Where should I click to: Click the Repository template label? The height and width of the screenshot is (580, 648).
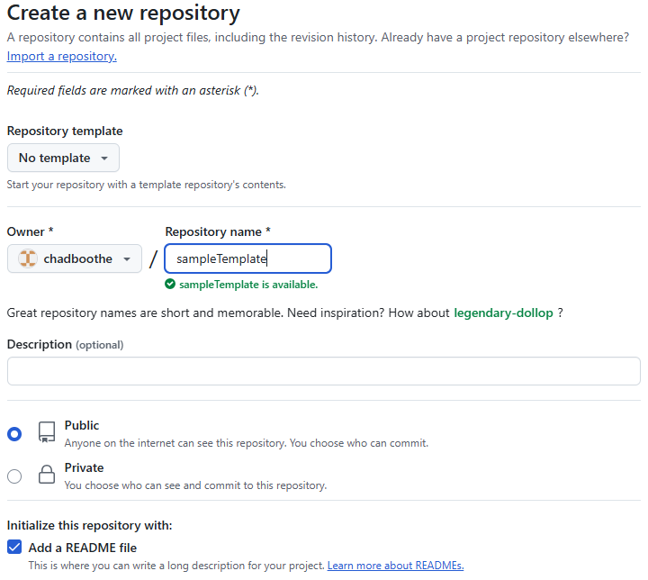coord(65,131)
